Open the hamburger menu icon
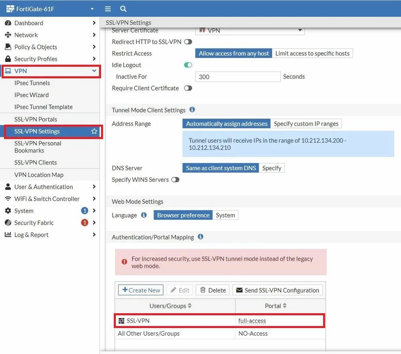The width and height of the screenshot is (401, 354). click(108, 9)
